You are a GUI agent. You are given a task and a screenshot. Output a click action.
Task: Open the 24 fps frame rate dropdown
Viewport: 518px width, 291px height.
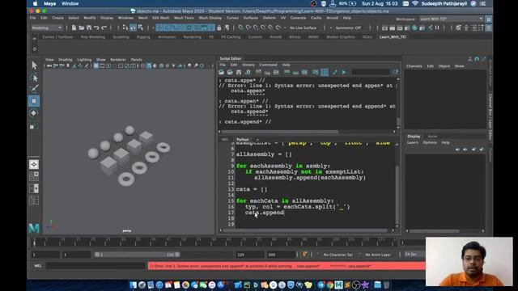[414, 255]
